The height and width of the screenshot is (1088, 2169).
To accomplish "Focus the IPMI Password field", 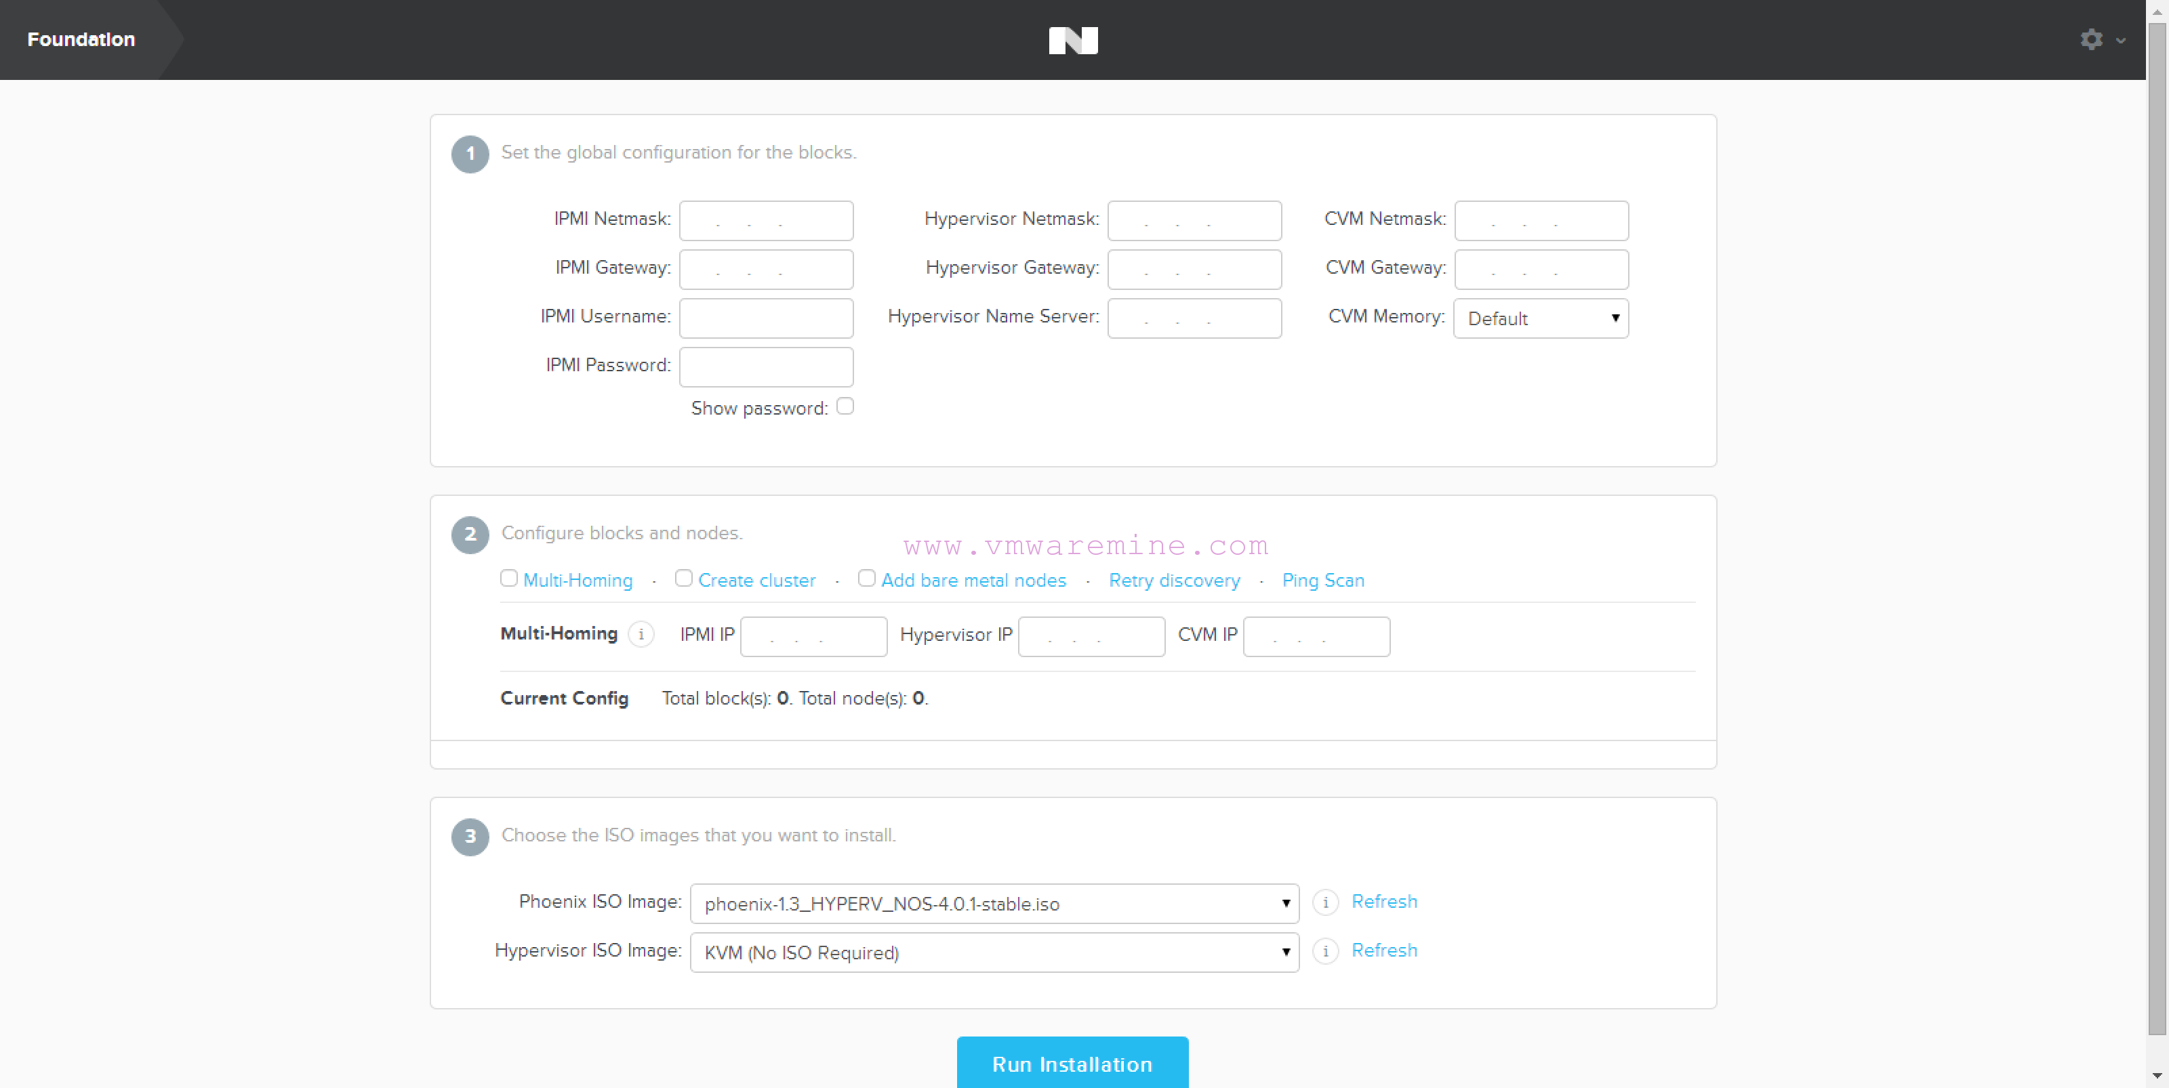I will pos(766,367).
